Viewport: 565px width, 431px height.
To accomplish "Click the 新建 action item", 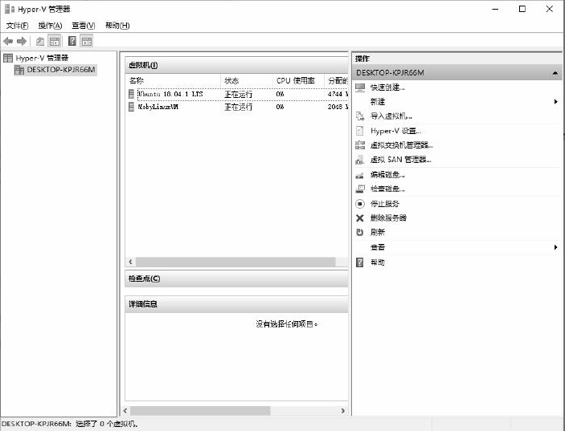I will click(378, 102).
